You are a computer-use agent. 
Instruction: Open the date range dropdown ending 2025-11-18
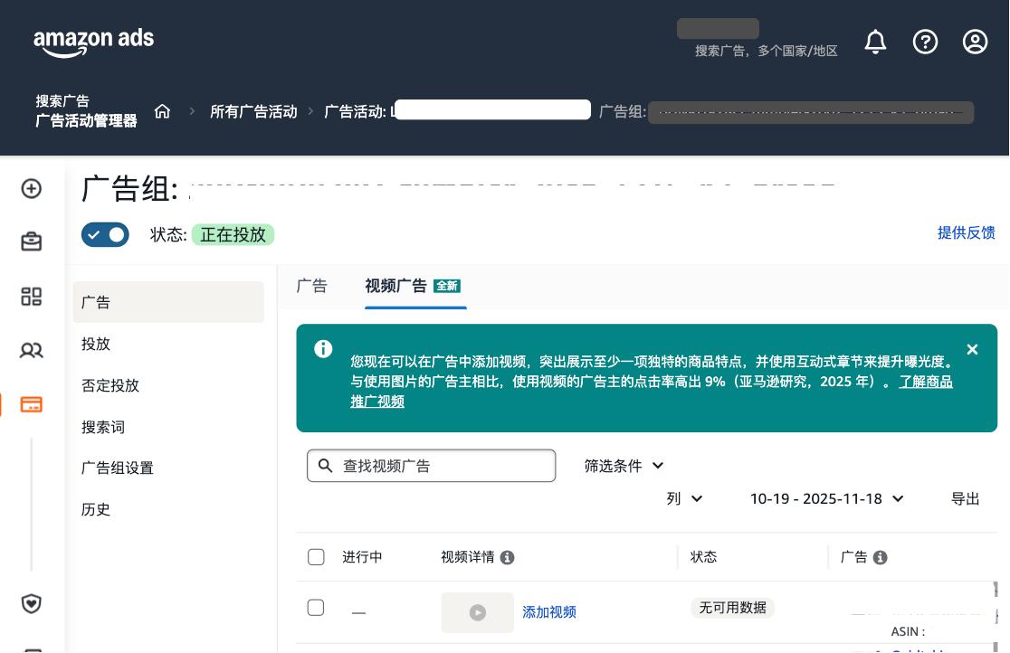point(826,498)
